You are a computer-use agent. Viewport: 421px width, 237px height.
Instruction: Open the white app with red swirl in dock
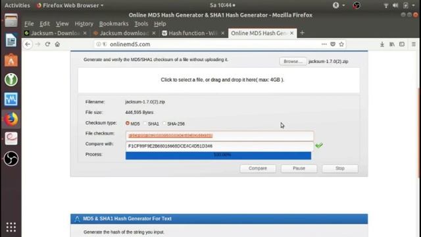coord(11,139)
